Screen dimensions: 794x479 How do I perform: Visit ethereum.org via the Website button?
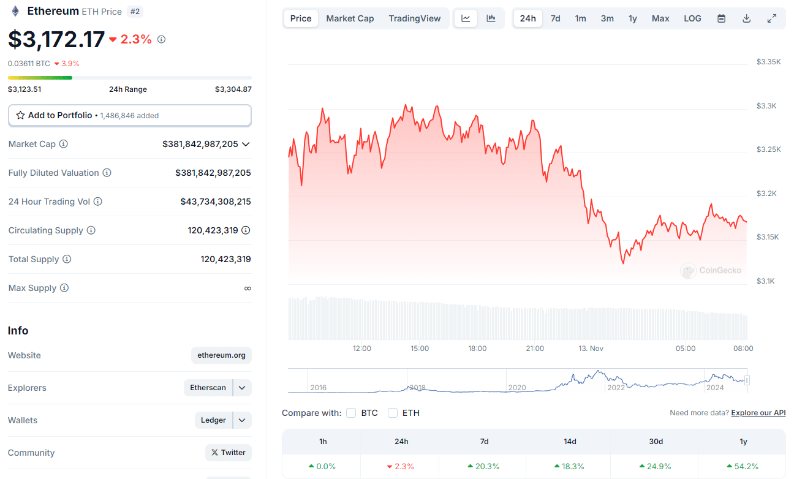(x=221, y=355)
